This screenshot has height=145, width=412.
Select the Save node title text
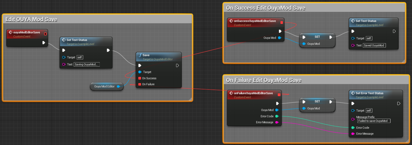click(x=146, y=55)
